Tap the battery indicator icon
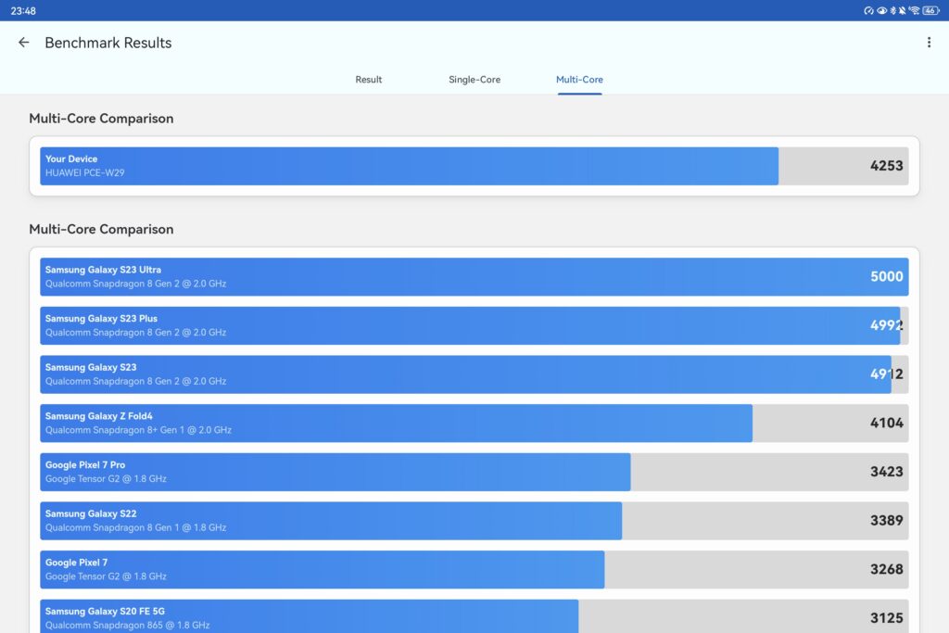 tap(930, 10)
